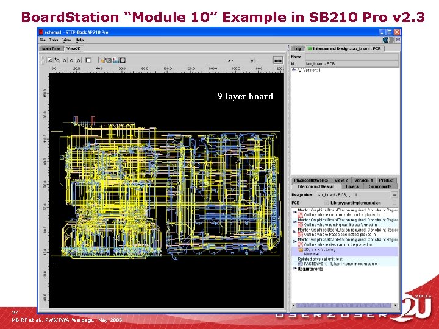This screenshot has height=329, width=439.
Task: Click red hatch icon of components outline row
Action: [x=300, y=215]
